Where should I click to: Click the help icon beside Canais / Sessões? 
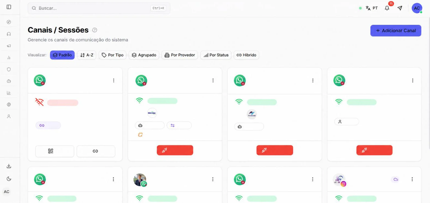click(x=95, y=30)
